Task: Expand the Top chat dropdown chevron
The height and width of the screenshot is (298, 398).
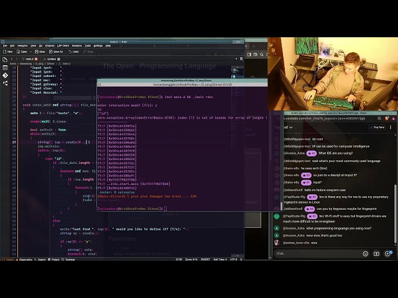Action: pos(291,127)
